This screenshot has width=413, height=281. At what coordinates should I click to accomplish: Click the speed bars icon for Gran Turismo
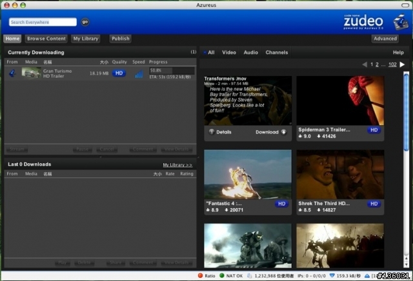coord(139,74)
